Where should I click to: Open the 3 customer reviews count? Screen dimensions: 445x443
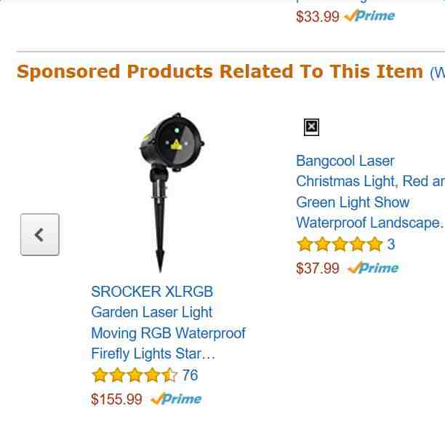coord(391,244)
